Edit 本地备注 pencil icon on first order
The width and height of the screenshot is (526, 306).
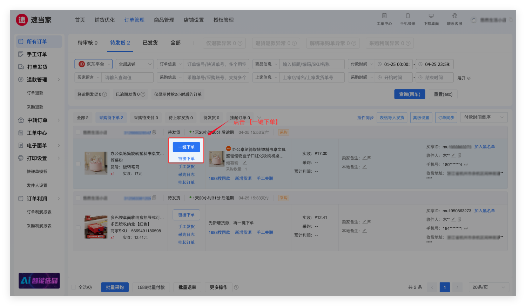tap(365, 167)
